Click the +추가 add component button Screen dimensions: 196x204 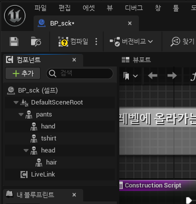(23, 73)
